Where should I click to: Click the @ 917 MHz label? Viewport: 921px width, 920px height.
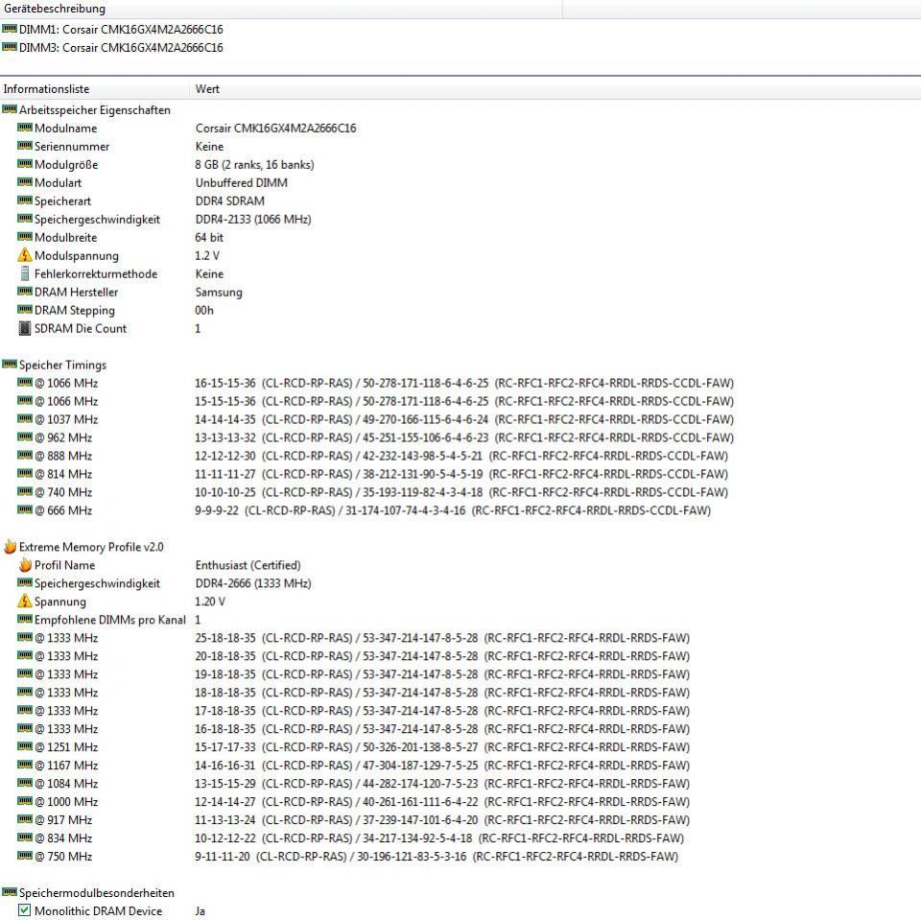(63, 820)
